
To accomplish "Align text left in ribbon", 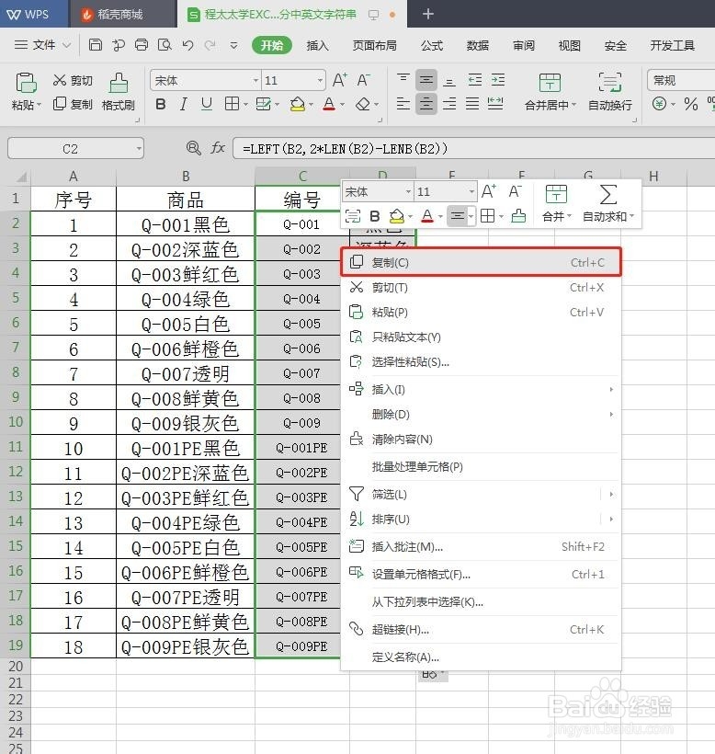I will pos(403,104).
